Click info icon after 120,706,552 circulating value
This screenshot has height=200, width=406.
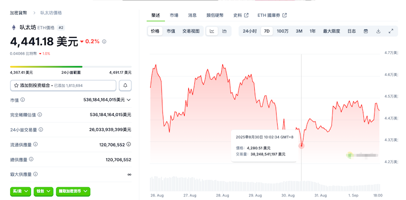tap(128, 144)
